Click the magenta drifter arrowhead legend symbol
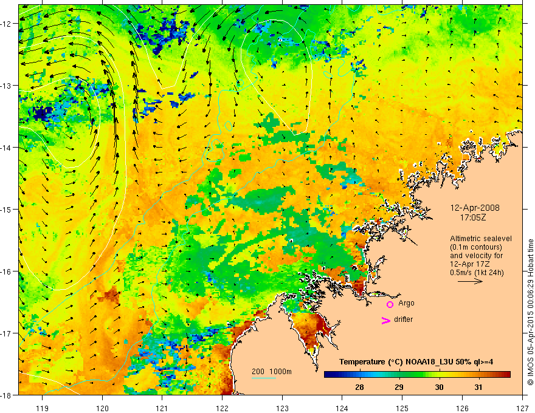Viewport: 535px width, 413px height. click(386, 320)
